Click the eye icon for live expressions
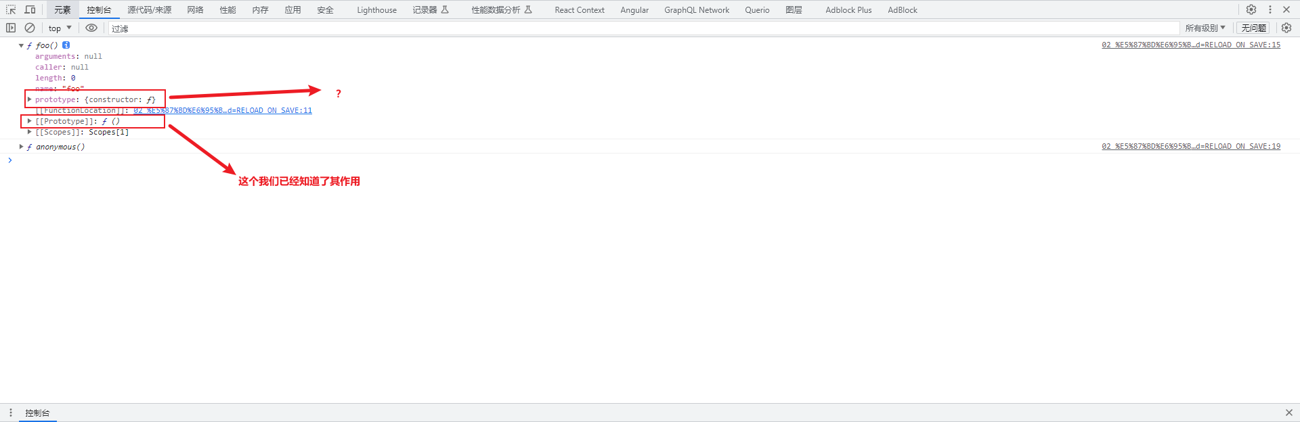Image resolution: width=1300 pixels, height=422 pixels. click(x=91, y=28)
